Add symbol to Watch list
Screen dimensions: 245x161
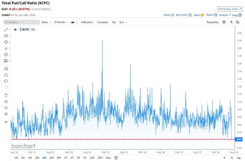point(212,15)
